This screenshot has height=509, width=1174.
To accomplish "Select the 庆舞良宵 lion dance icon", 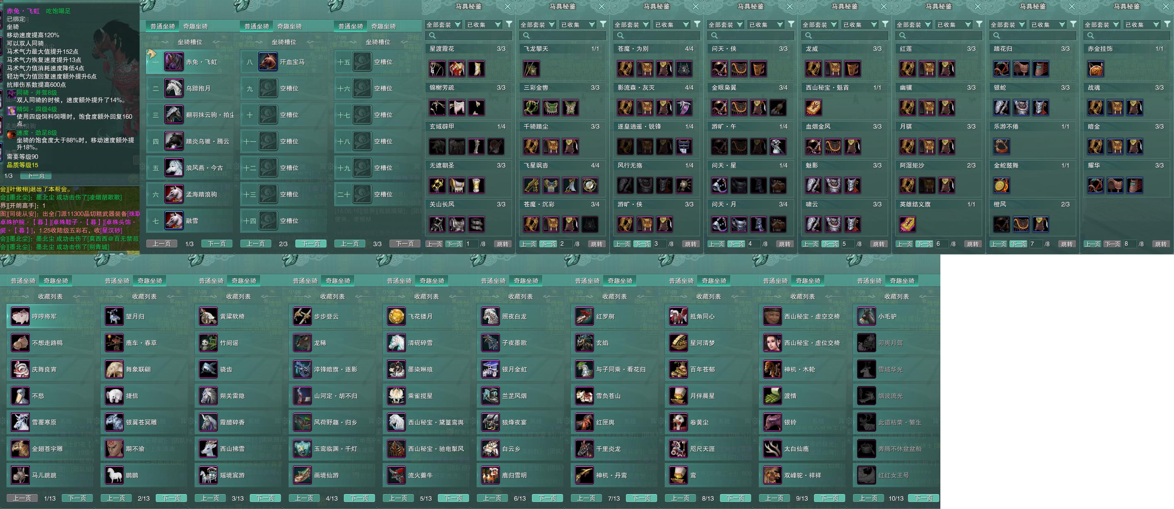I will [20, 369].
